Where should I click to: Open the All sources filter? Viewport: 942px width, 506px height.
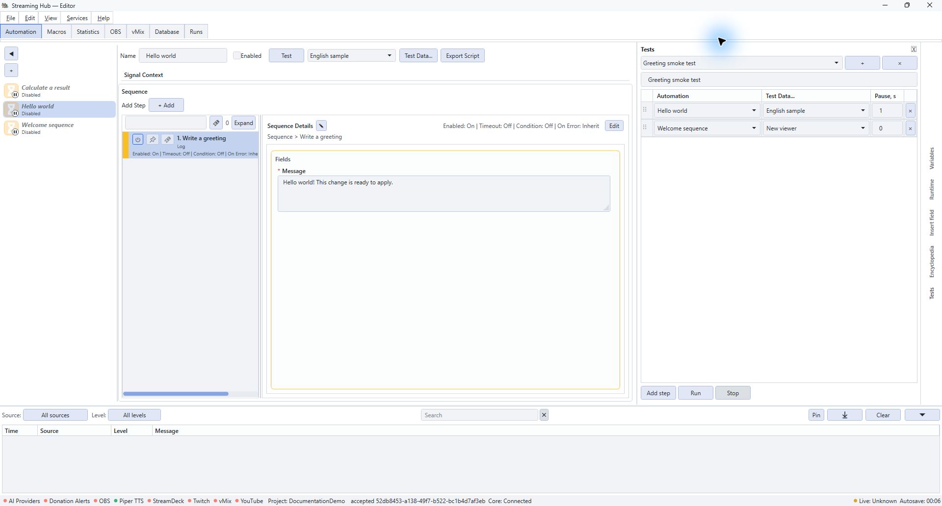[55, 415]
